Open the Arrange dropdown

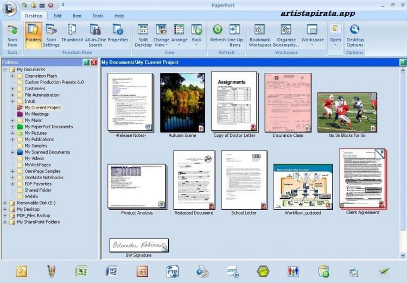click(x=179, y=36)
